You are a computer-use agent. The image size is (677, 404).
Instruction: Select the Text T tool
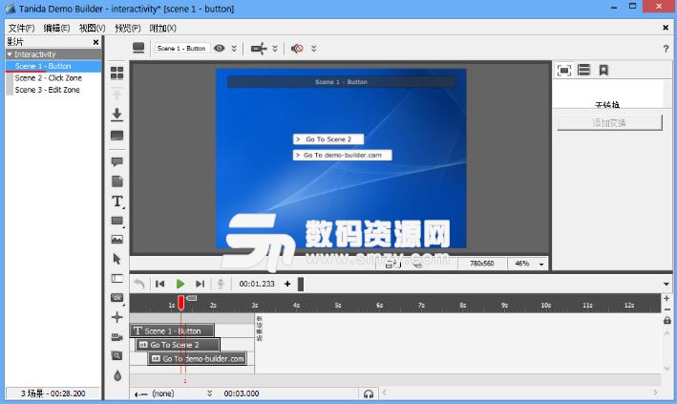tap(117, 201)
